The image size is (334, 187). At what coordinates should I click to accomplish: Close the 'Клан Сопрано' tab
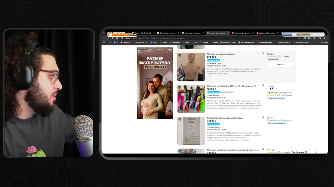point(178,33)
